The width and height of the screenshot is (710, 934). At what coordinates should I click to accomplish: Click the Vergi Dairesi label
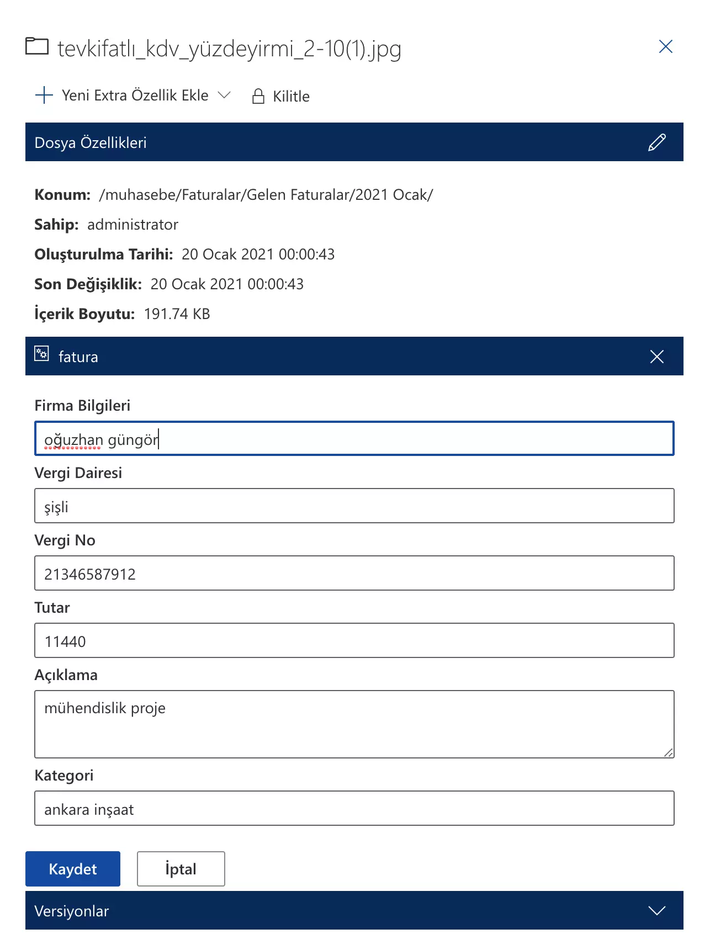pyautogui.click(x=78, y=473)
